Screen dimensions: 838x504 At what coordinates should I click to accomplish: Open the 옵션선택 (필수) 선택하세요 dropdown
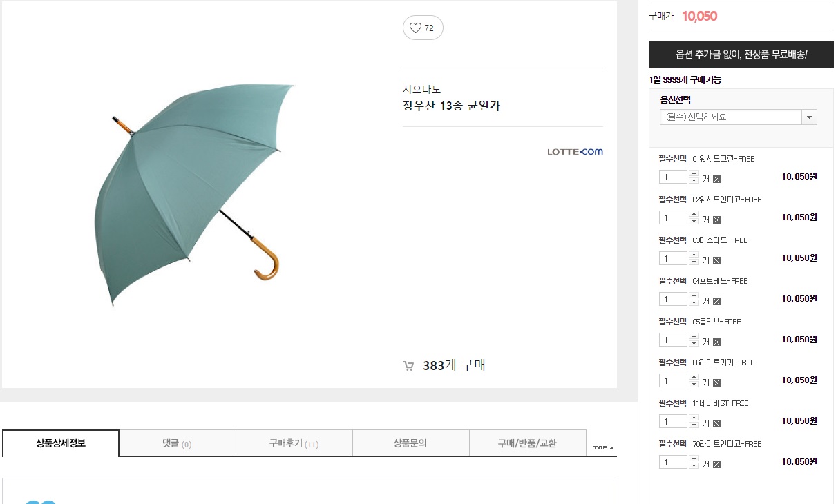pos(738,117)
